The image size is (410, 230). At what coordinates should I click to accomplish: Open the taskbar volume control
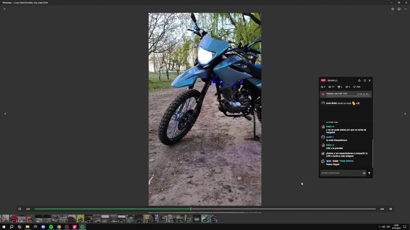[384, 227]
